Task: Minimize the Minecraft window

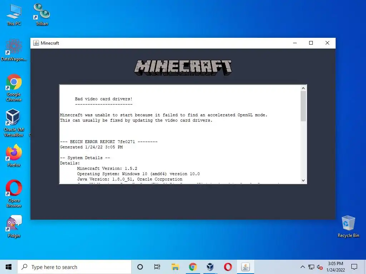Action: point(295,43)
